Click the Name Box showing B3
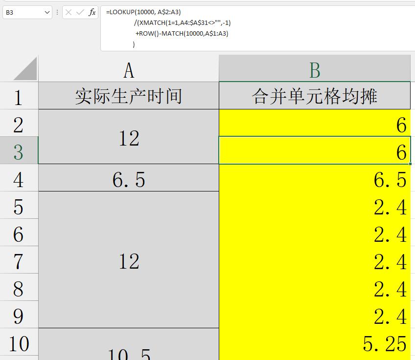This screenshot has height=360, width=415. pyautogui.click(x=27, y=12)
